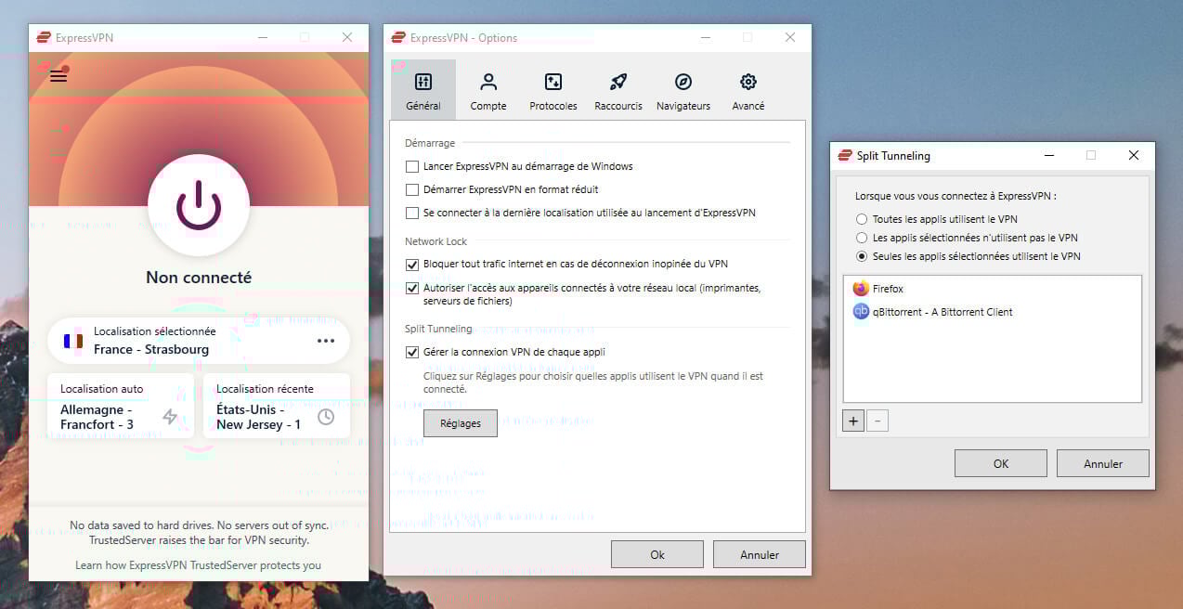
Task: Open the Avancé tab
Action: point(747,89)
